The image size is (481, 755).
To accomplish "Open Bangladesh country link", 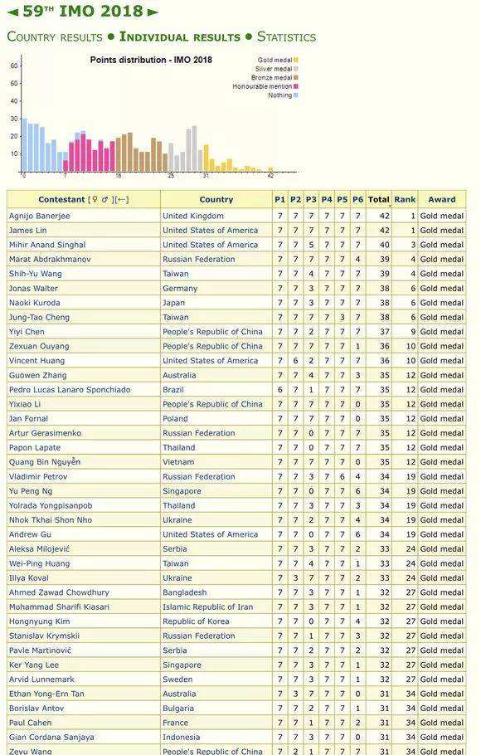I will click(184, 592).
